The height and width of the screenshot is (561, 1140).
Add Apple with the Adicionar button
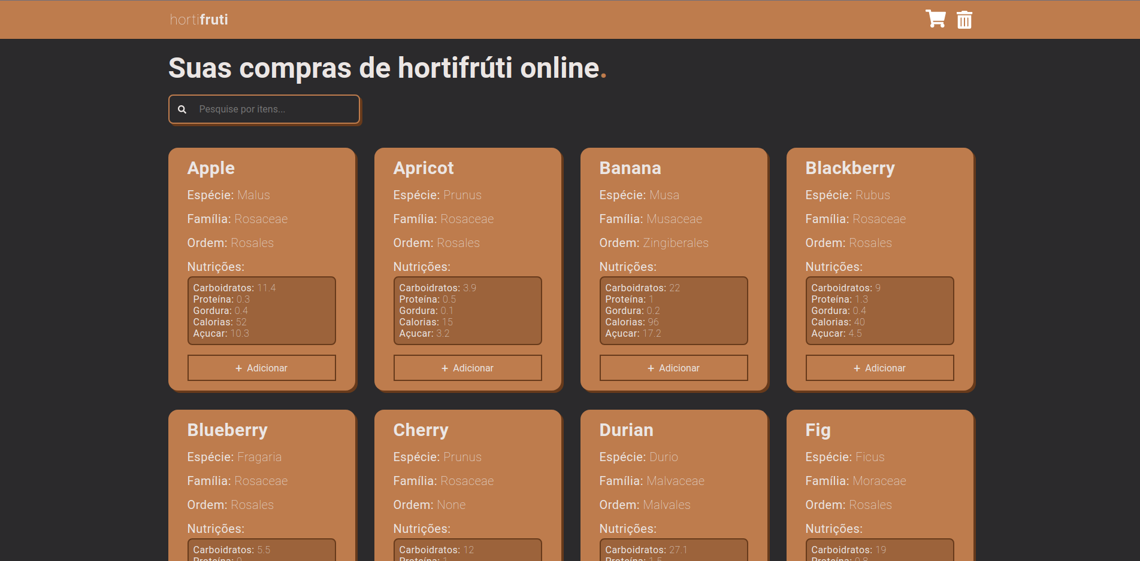pos(262,368)
